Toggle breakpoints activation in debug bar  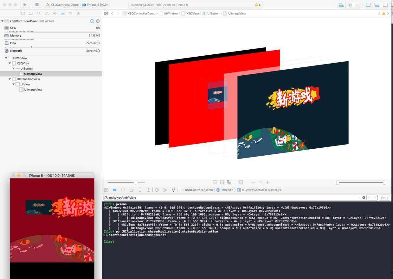tap(115, 190)
